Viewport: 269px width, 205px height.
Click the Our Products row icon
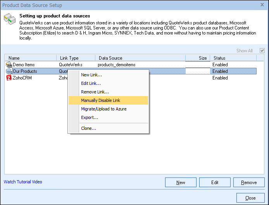pos(9,71)
